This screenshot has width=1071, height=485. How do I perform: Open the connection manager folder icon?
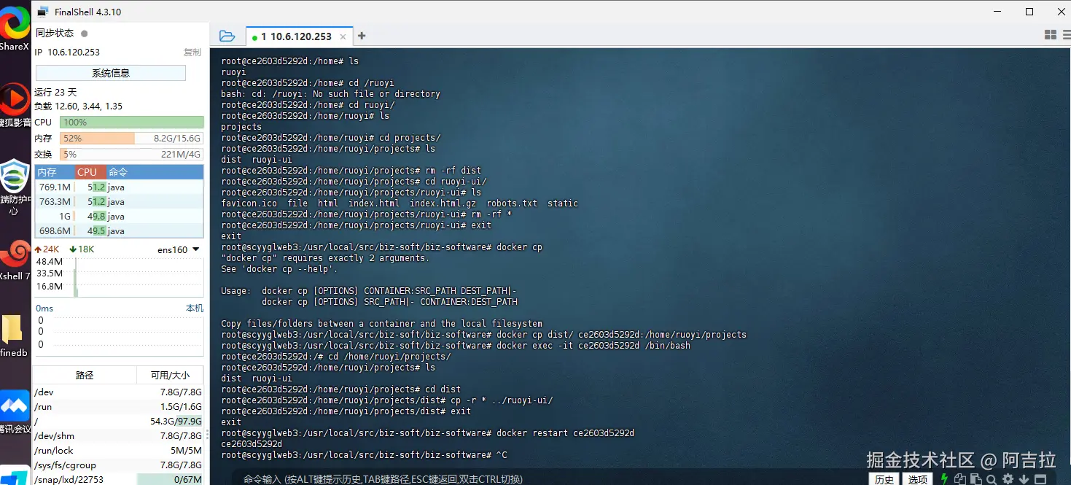tap(227, 36)
